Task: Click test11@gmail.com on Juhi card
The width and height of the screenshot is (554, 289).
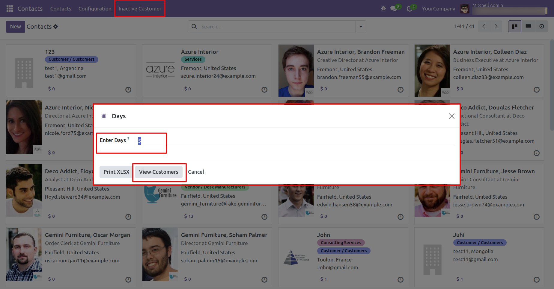Action: [x=475, y=259]
